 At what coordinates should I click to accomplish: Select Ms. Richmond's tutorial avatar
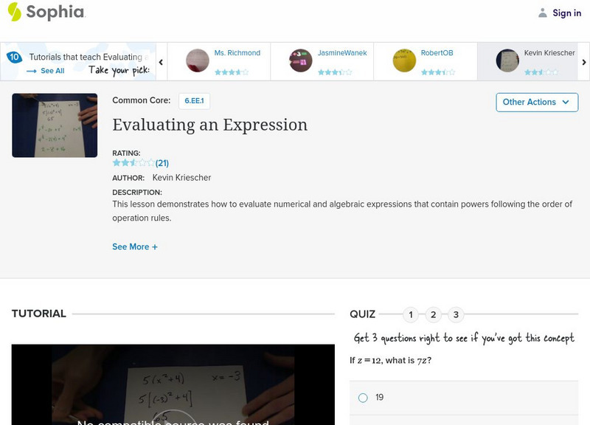[198, 61]
